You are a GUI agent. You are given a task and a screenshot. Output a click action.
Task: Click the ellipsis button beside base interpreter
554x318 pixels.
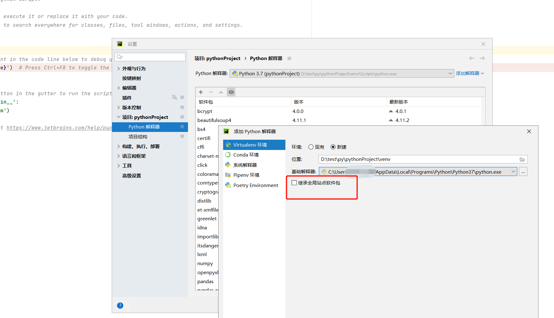[523, 172]
